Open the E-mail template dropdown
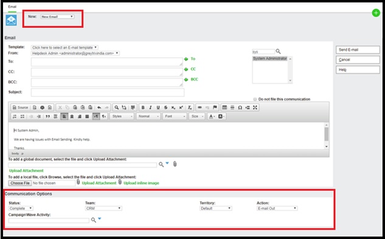This screenshot has width=385, height=239. (x=64, y=47)
